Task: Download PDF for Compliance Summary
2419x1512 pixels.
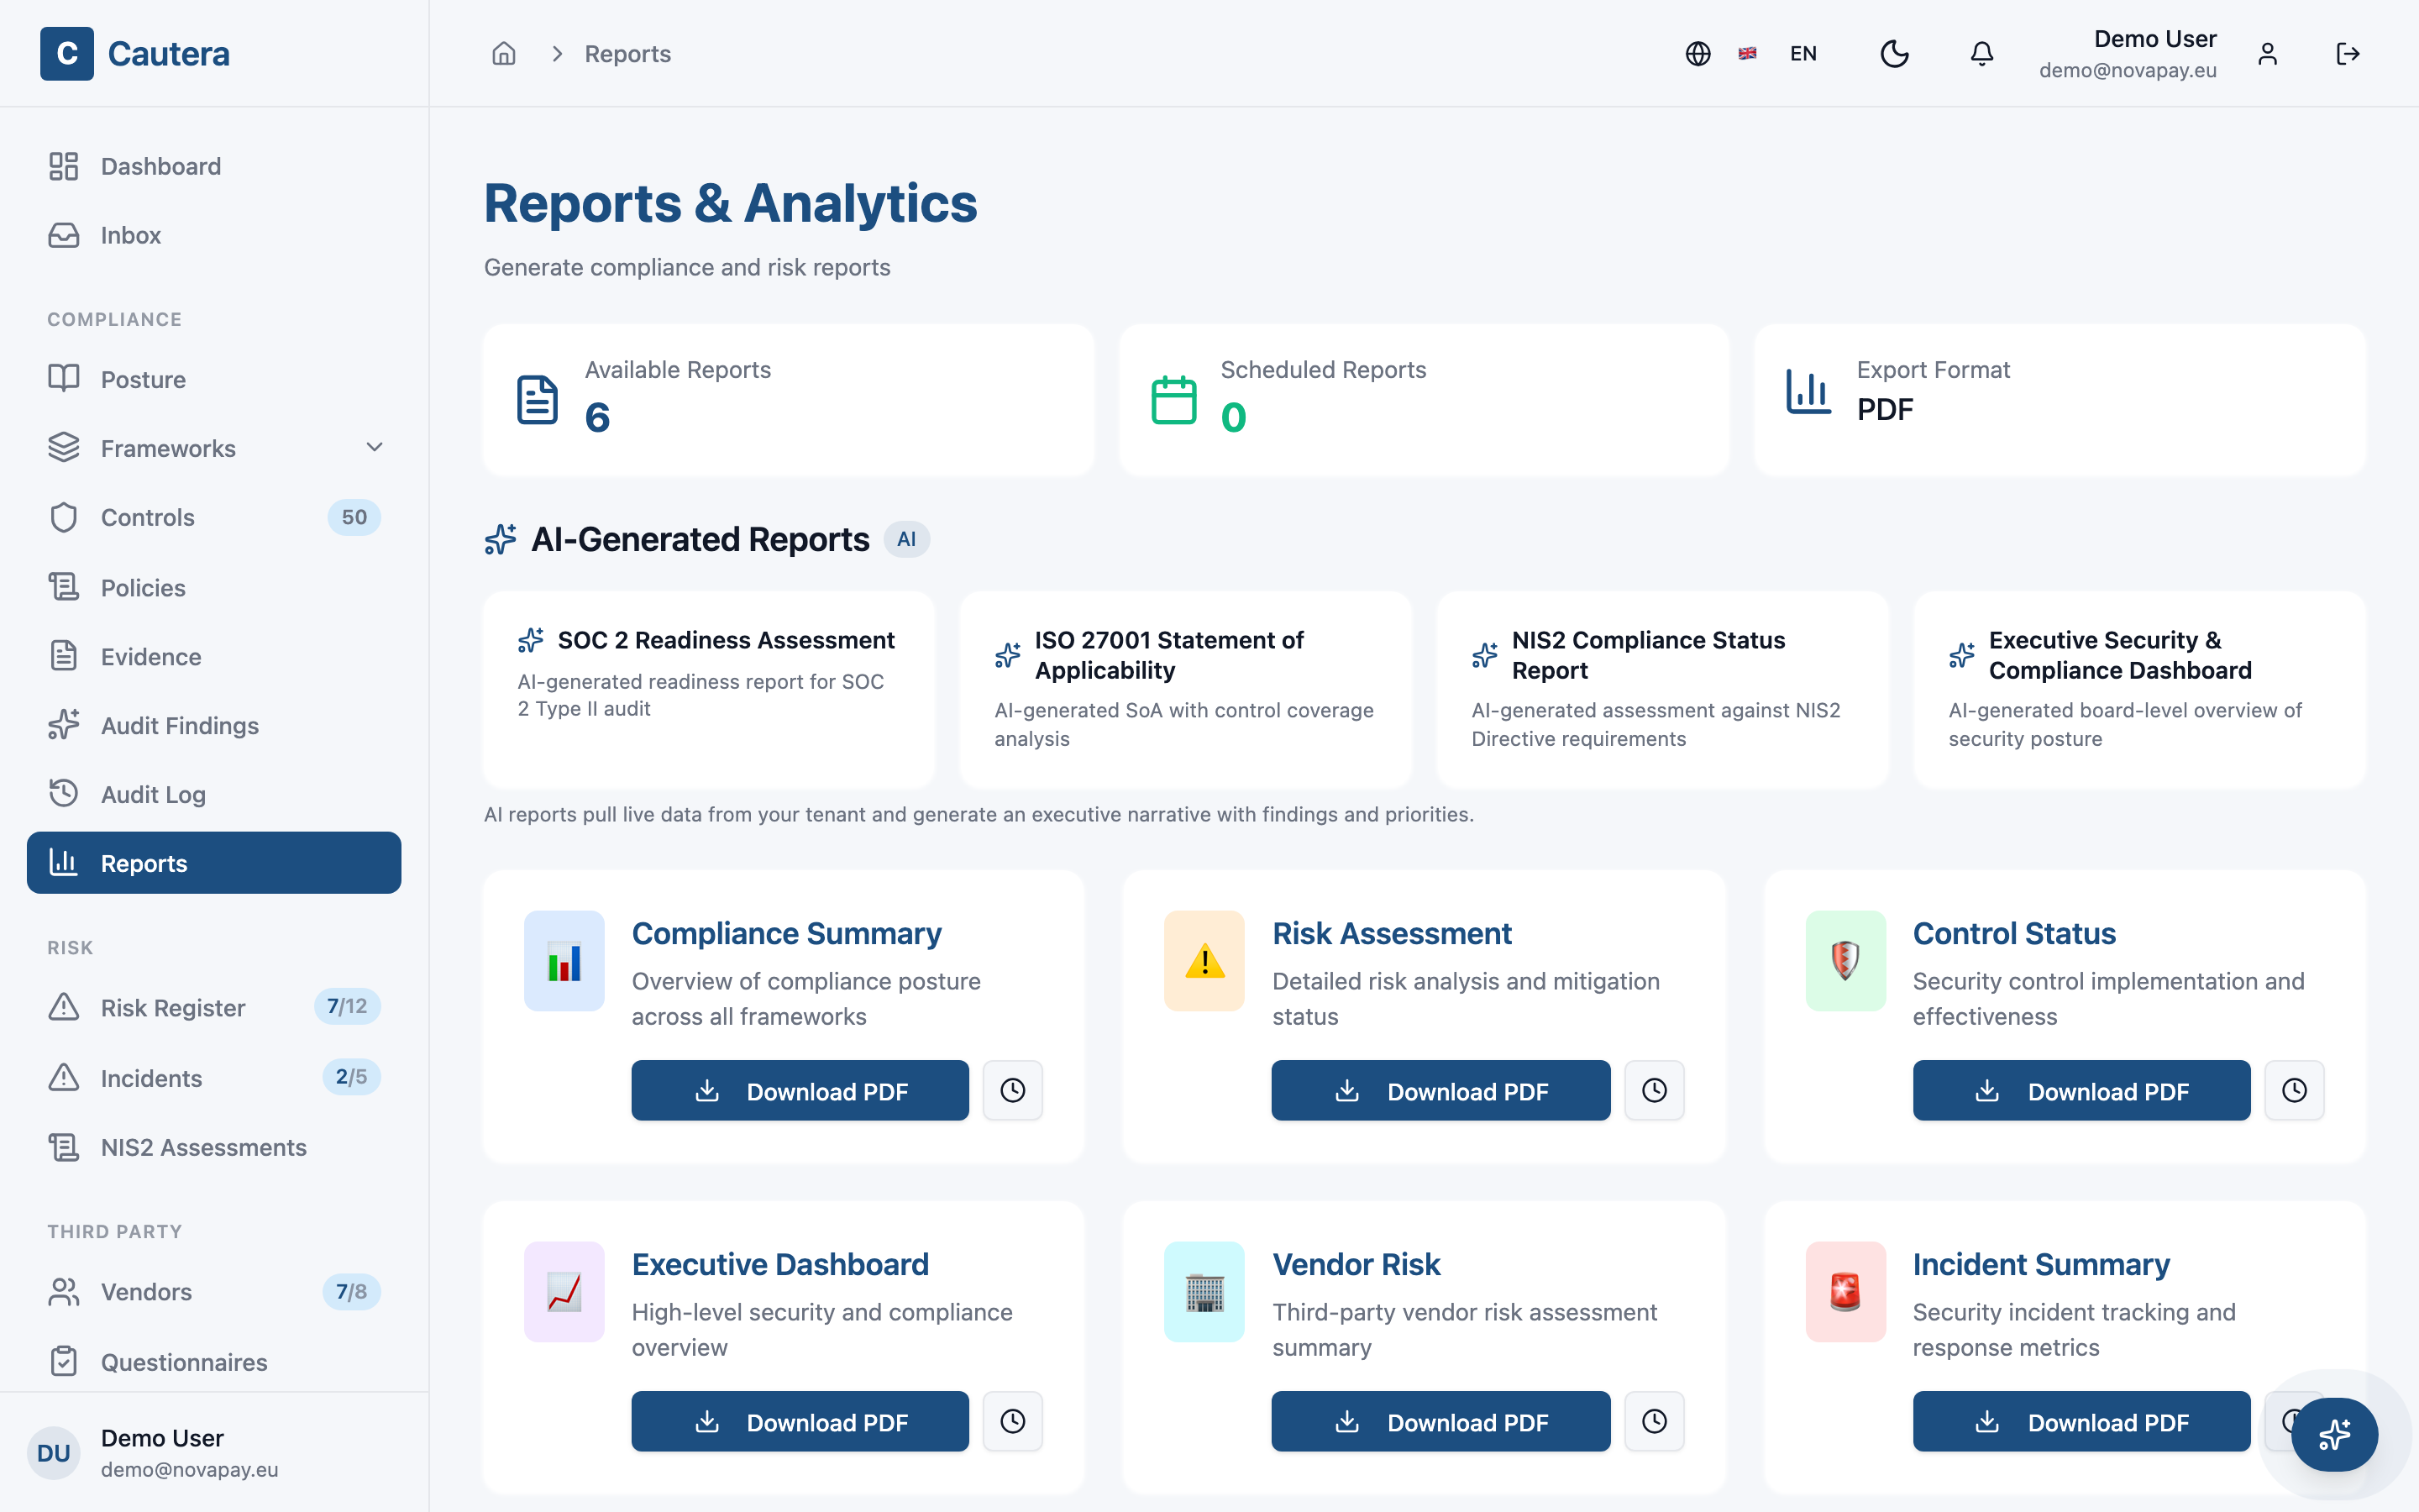Action: click(x=800, y=1090)
